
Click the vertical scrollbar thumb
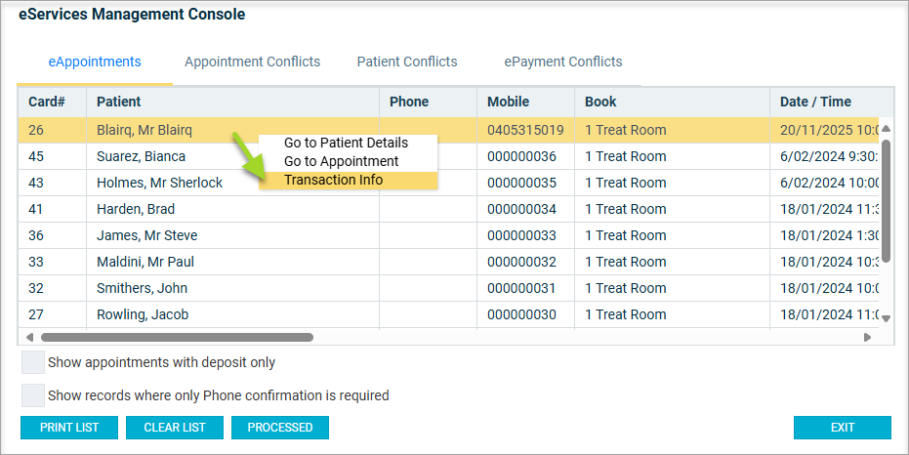pos(886,200)
